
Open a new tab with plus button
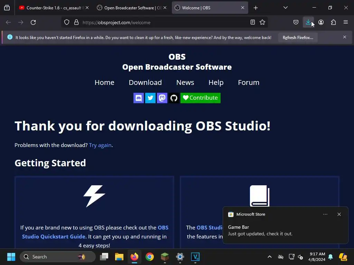click(x=255, y=8)
